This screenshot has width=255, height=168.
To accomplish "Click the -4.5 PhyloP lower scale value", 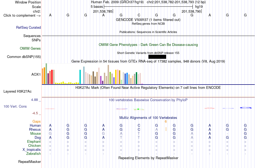I will pos(35,113).
